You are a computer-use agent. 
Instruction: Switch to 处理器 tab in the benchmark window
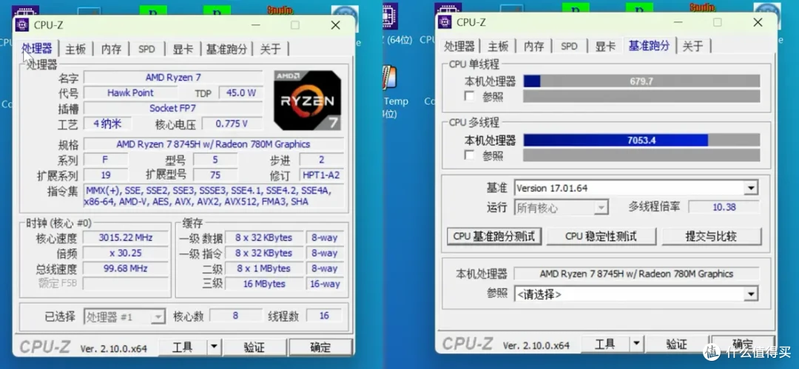[459, 47]
